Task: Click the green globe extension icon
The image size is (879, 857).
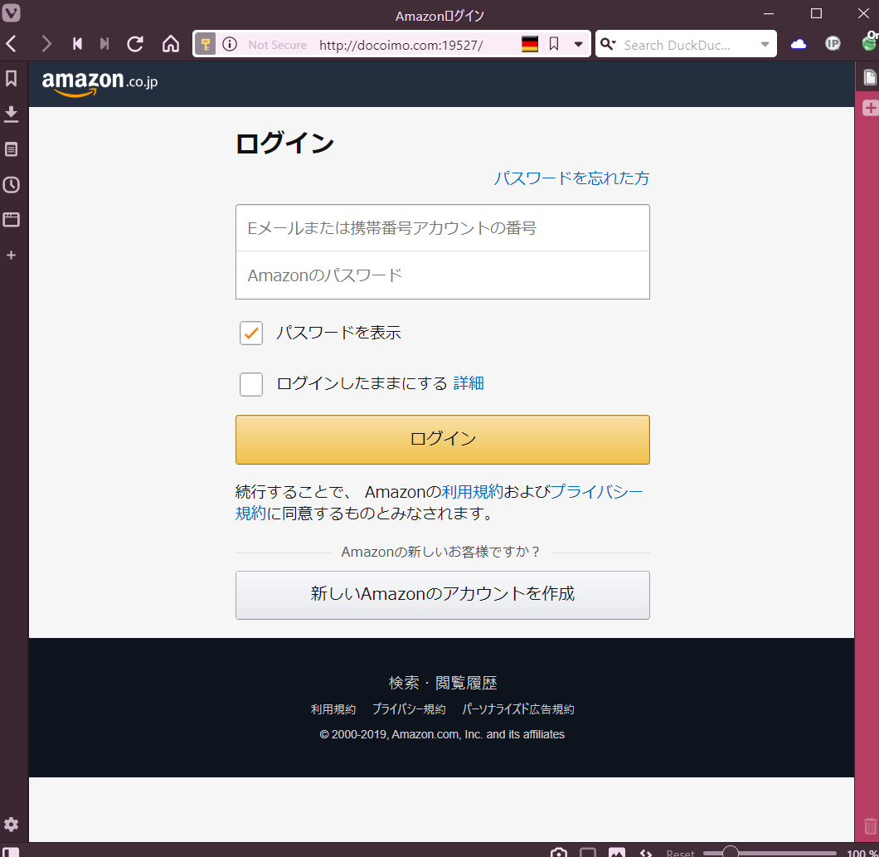Action: pos(870,42)
